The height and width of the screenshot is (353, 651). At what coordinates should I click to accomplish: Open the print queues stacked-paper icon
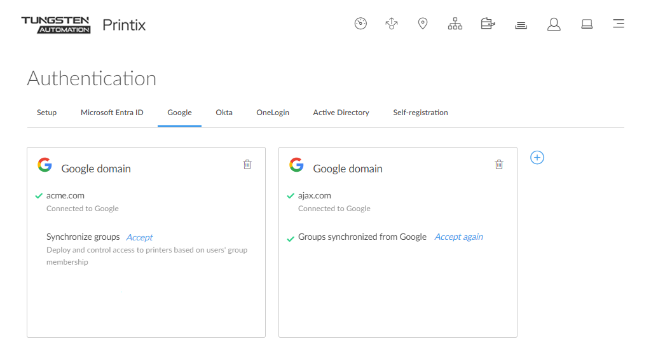pyautogui.click(x=521, y=25)
